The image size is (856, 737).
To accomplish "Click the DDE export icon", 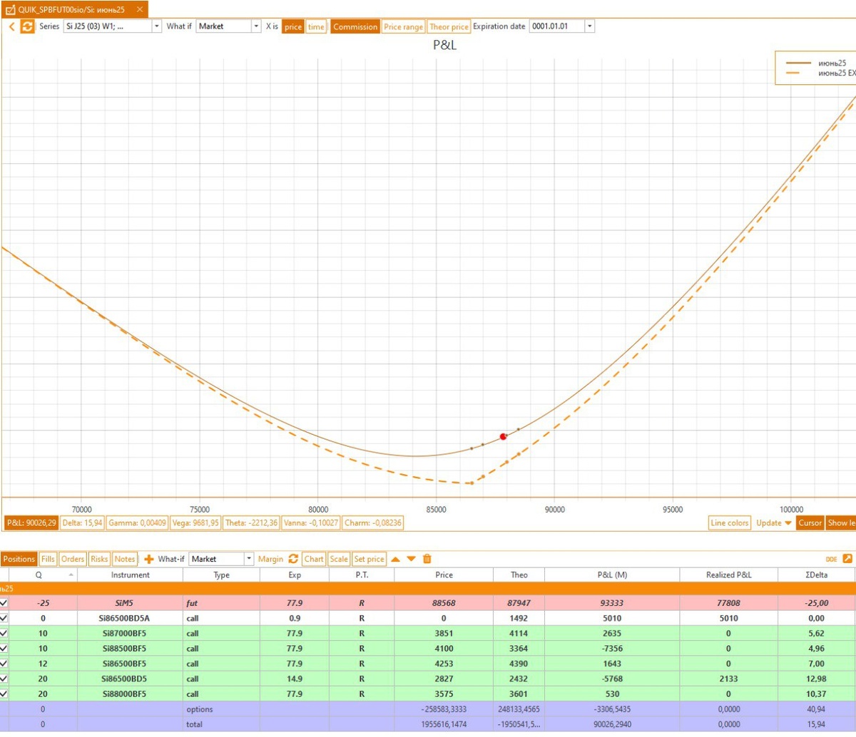I will [x=831, y=560].
